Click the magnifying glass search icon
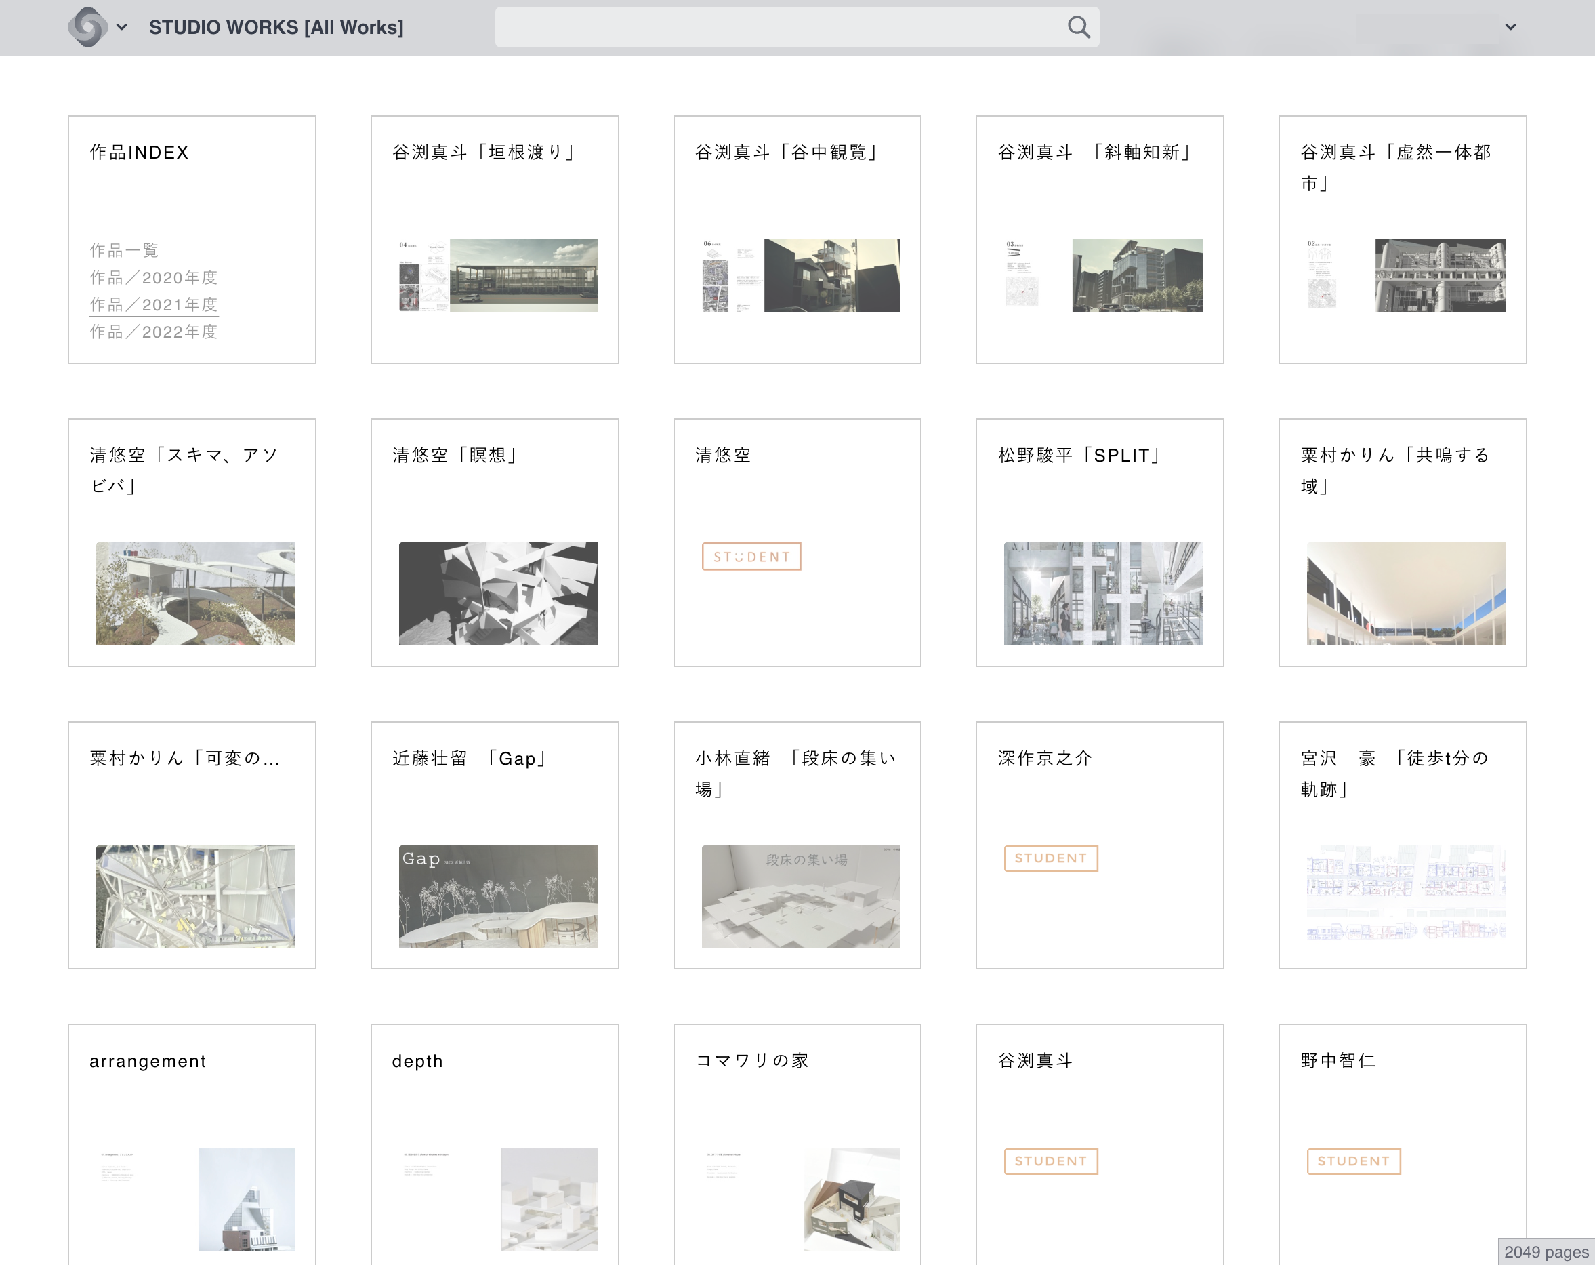The image size is (1595, 1265). point(1079,27)
